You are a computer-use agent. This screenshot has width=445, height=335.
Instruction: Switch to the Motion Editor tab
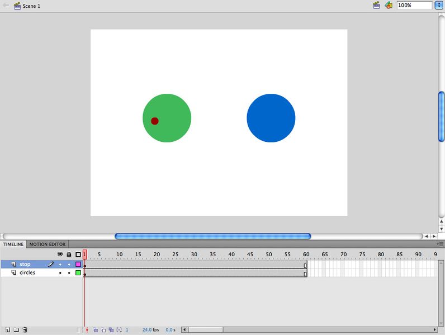click(x=48, y=244)
